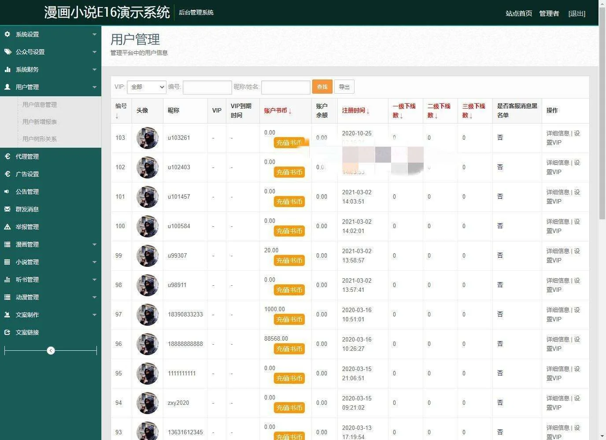
Task: Click the share icon beside 文案链接
Action: pos(7,332)
